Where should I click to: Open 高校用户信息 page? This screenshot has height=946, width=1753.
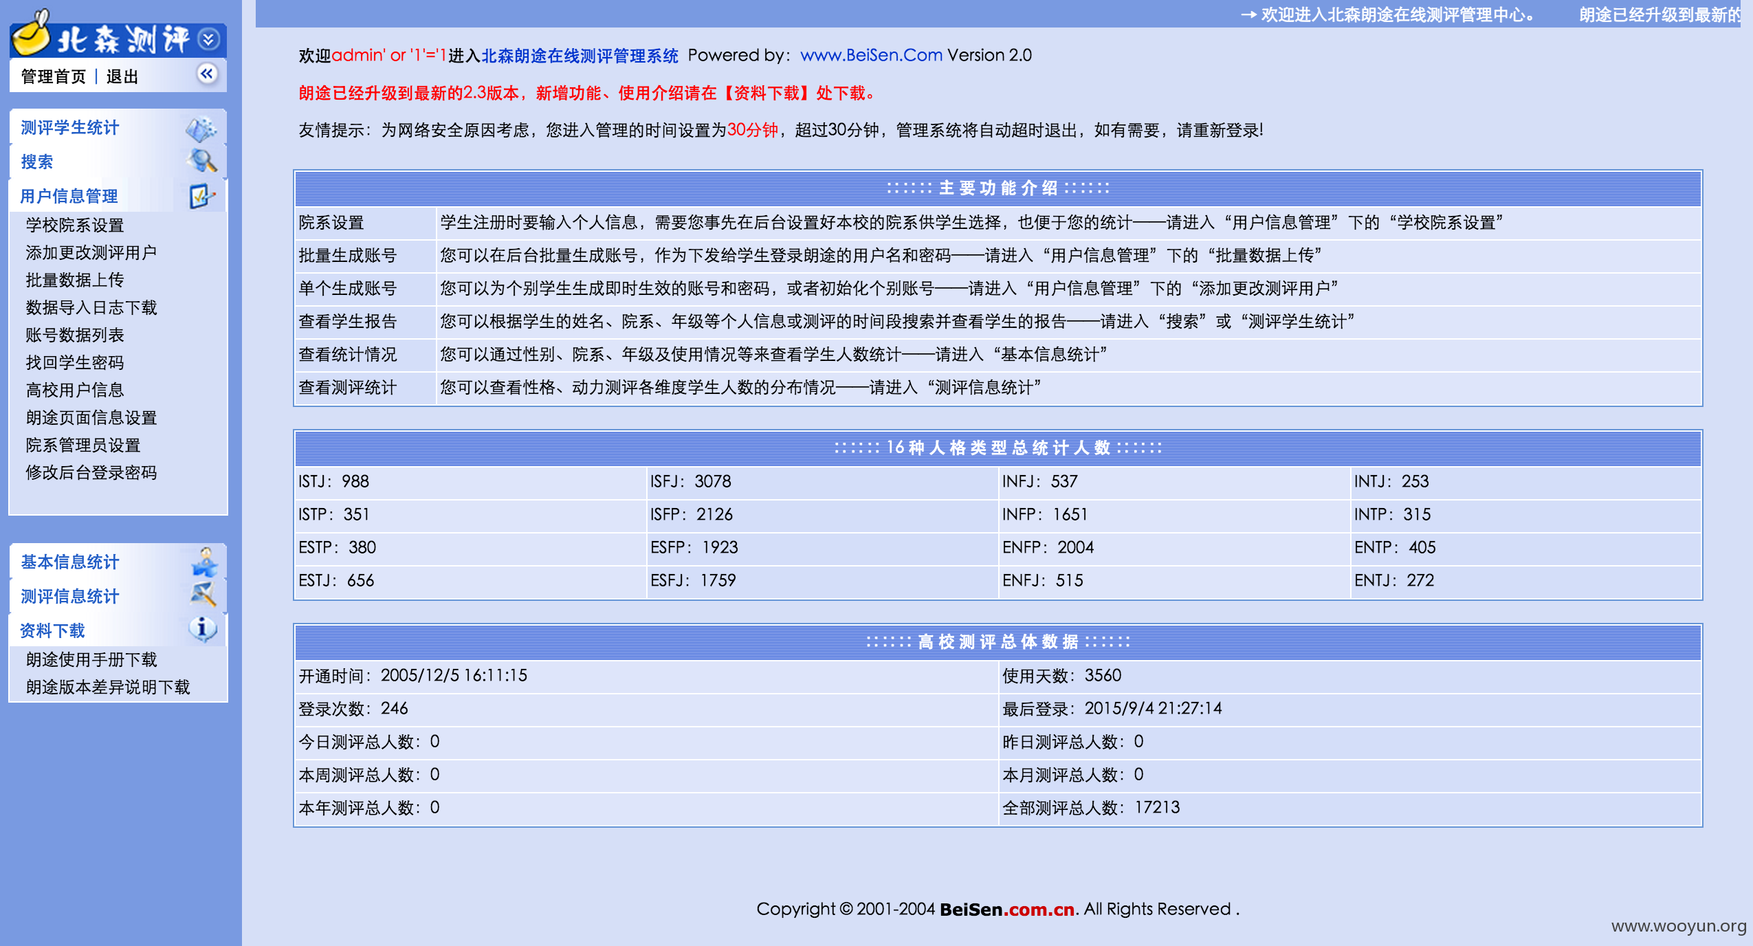coord(75,390)
